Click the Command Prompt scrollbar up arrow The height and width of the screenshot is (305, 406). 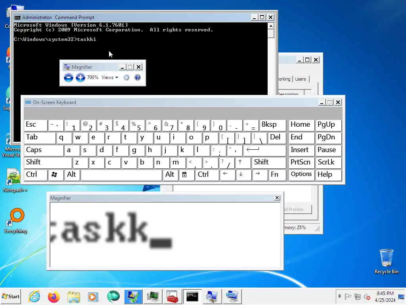click(x=271, y=26)
